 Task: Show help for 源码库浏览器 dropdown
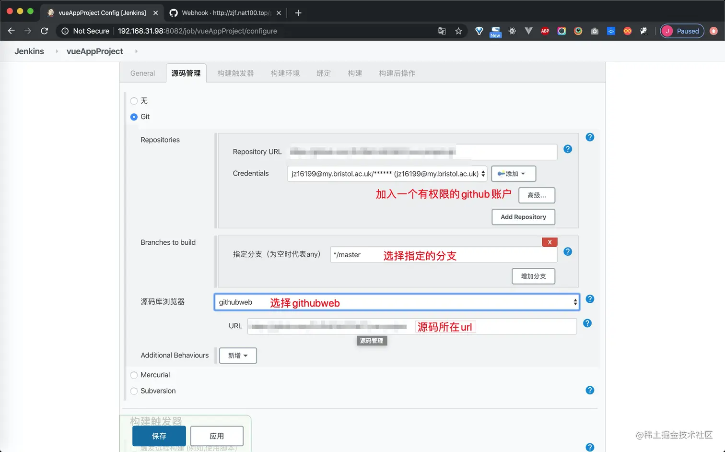pos(590,299)
